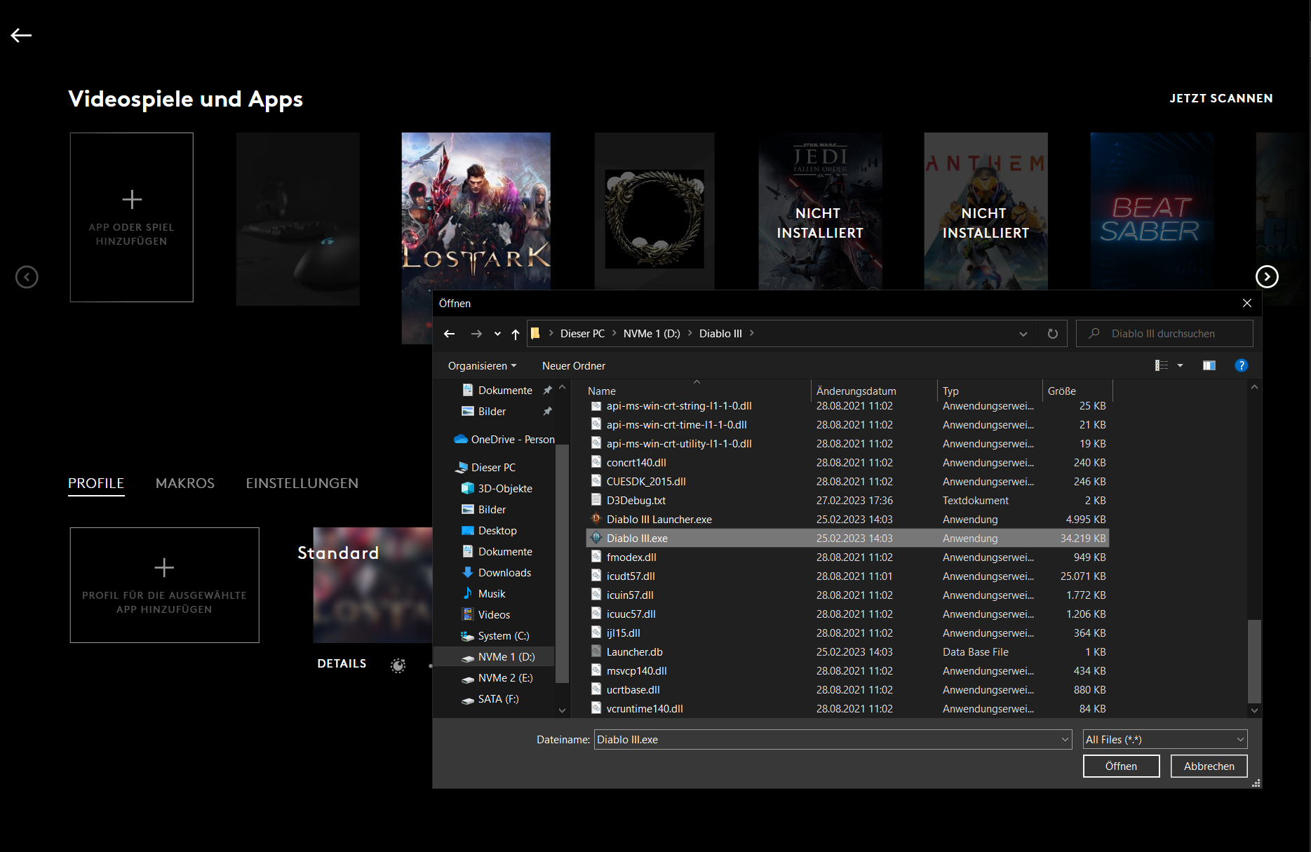Open Downloads folder in navigation pane
The height and width of the screenshot is (852, 1311).
pyautogui.click(x=504, y=573)
